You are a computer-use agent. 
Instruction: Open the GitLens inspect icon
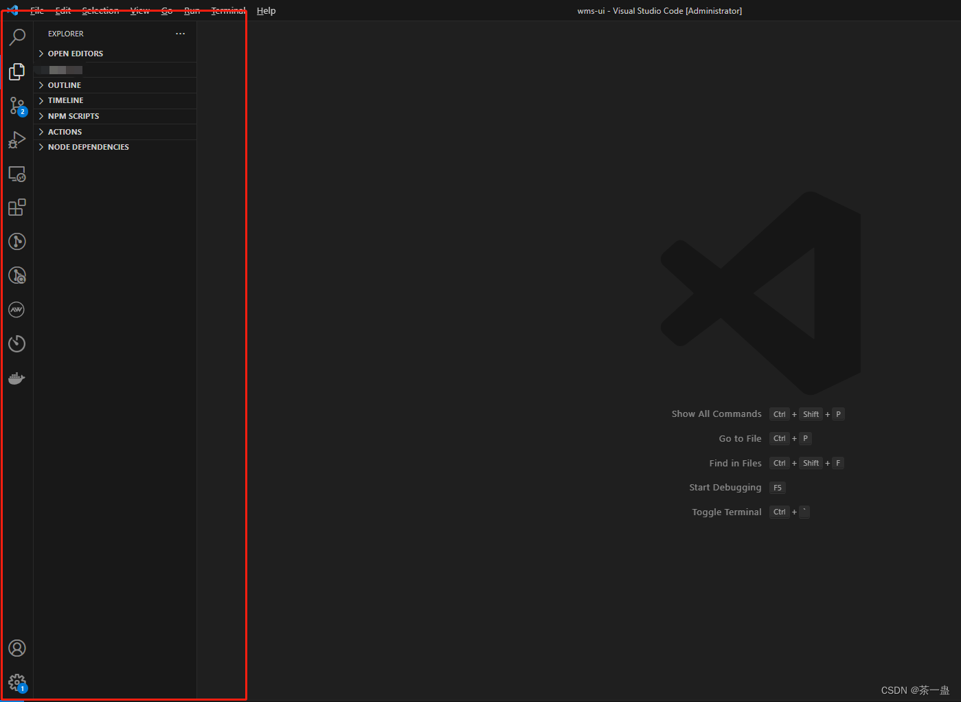click(17, 275)
